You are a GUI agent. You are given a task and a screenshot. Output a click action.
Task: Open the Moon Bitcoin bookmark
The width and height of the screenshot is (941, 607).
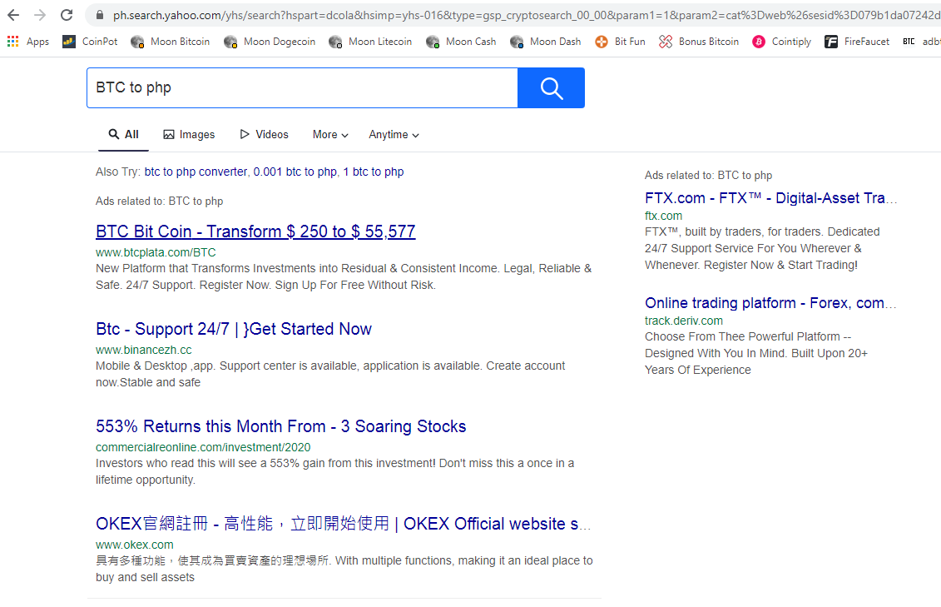point(171,42)
